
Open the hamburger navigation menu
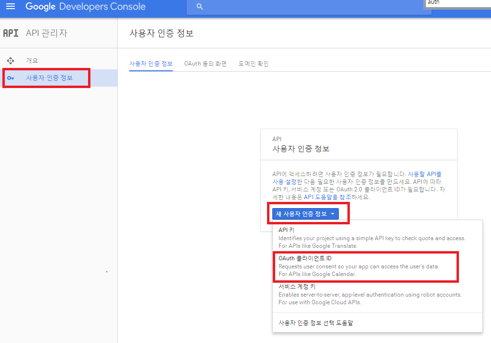[11, 7]
